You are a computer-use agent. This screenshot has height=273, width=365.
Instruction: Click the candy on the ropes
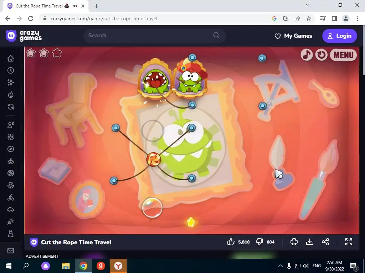click(x=154, y=160)
